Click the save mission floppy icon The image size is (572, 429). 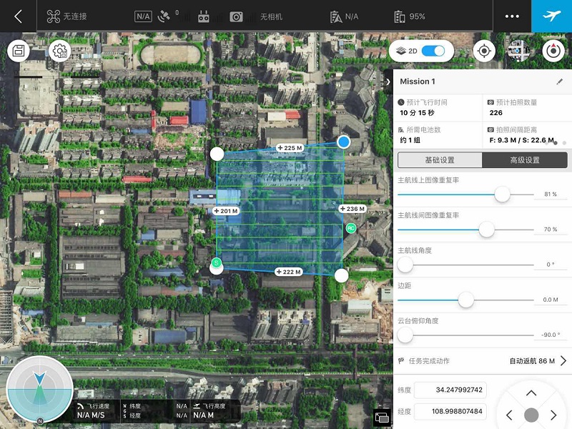19,51
